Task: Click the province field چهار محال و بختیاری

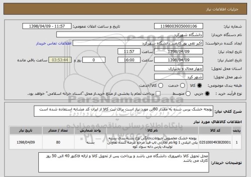Action: pyautogui.click(x=179, y=69)
